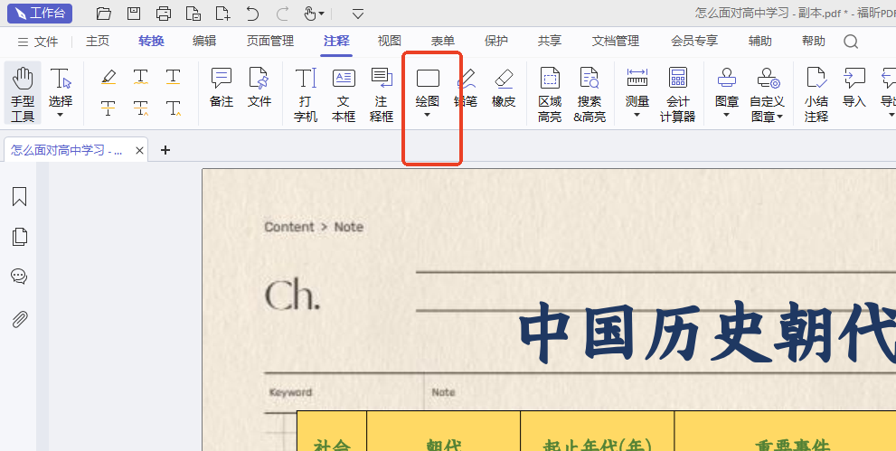Open the 文件 menu
Screen dimensions: 896x451
tap(38, 42)
